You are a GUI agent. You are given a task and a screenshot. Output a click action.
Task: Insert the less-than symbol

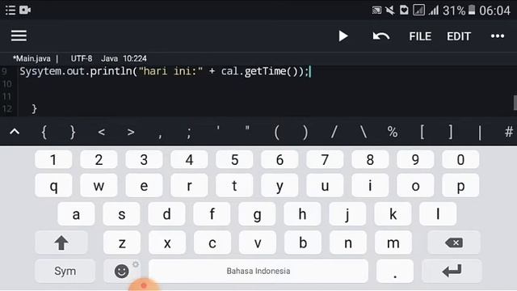point(102,133)
